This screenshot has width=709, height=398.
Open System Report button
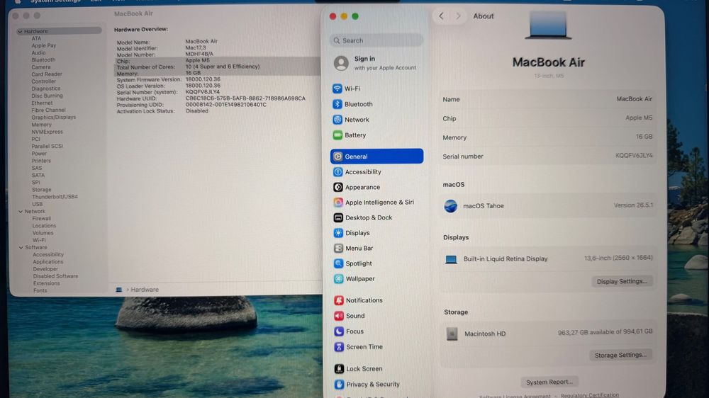549,382
